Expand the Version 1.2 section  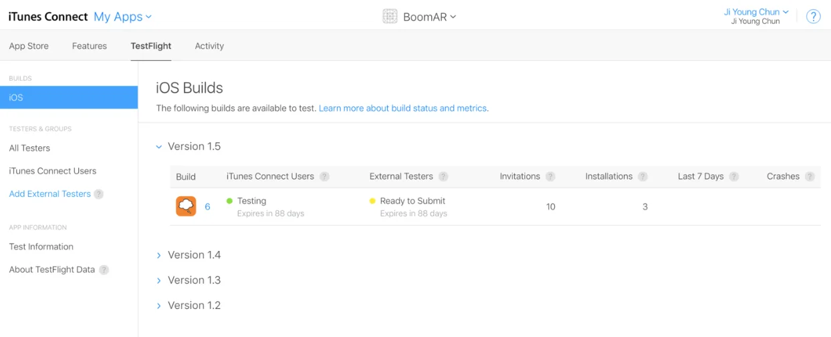(158, 306)
